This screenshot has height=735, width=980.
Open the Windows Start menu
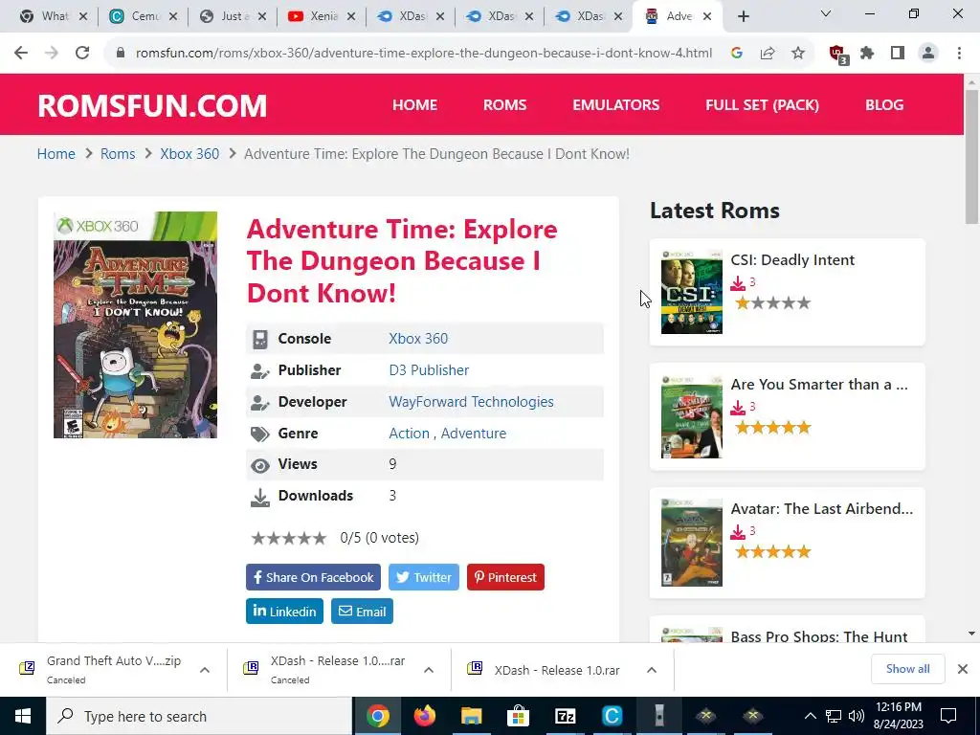pyautogui.click(x=23, y=716)
